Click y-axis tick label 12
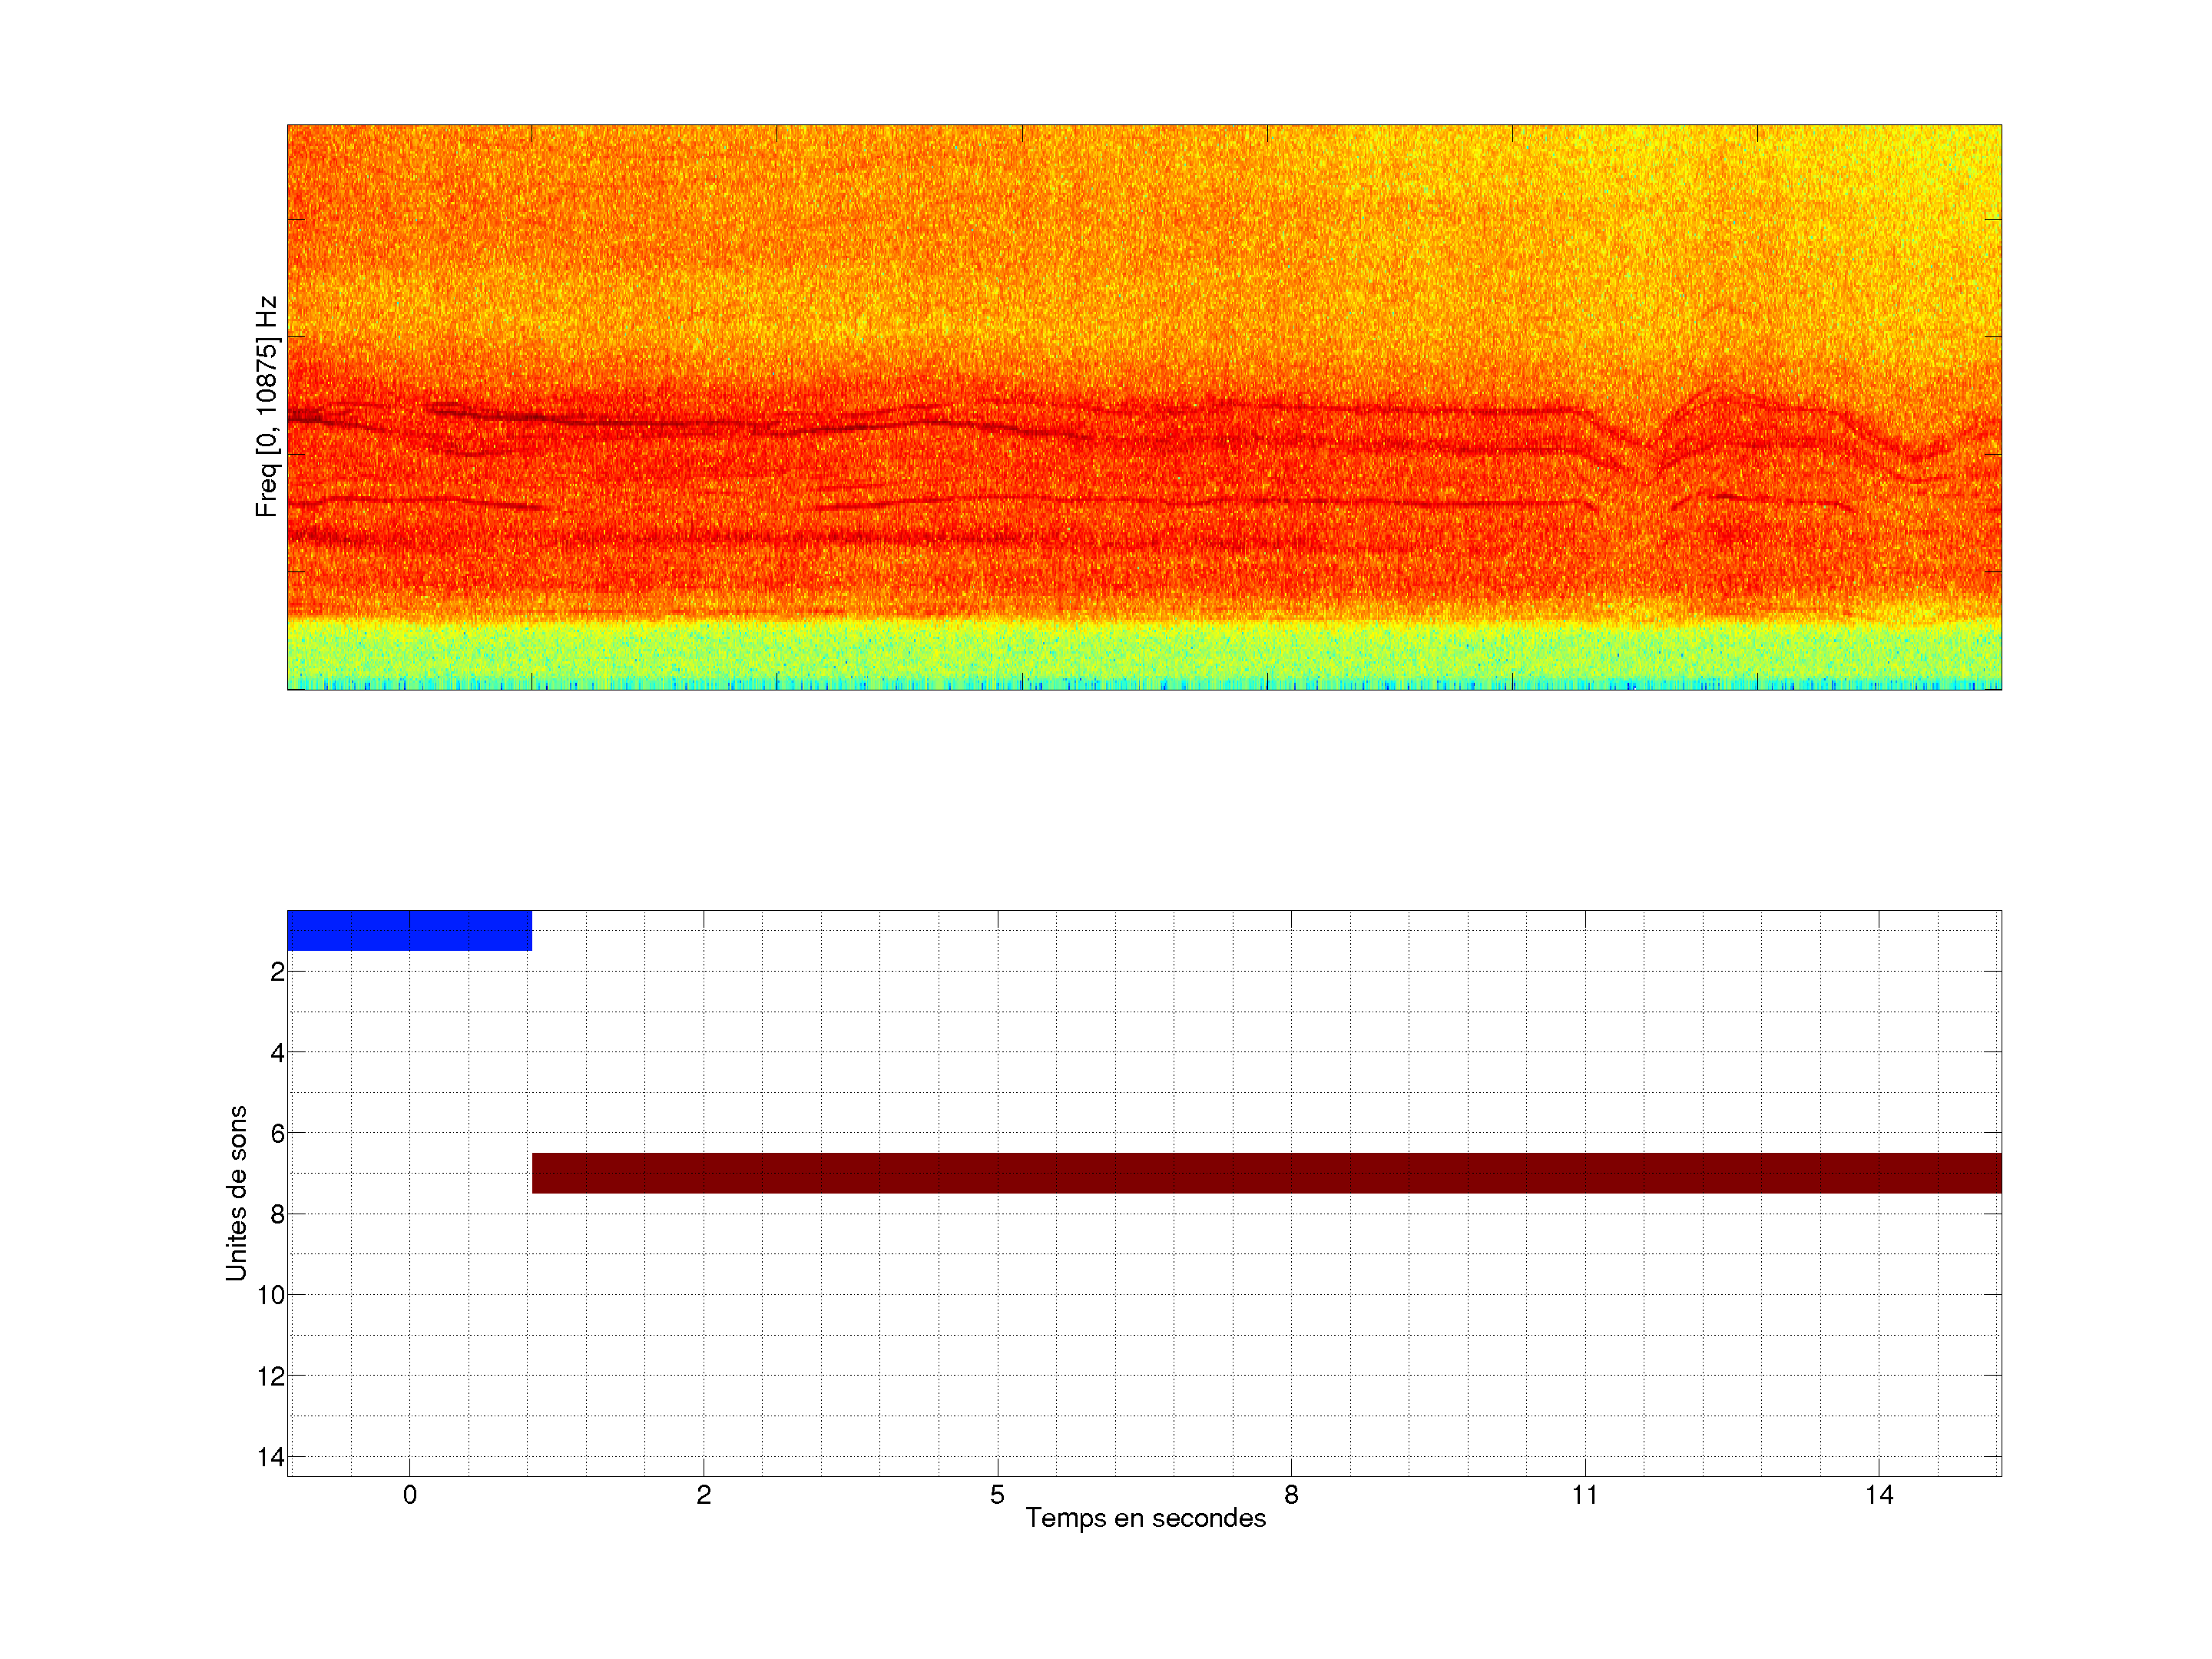Screen dimensions: 2212x1659 click(271, 1377)
